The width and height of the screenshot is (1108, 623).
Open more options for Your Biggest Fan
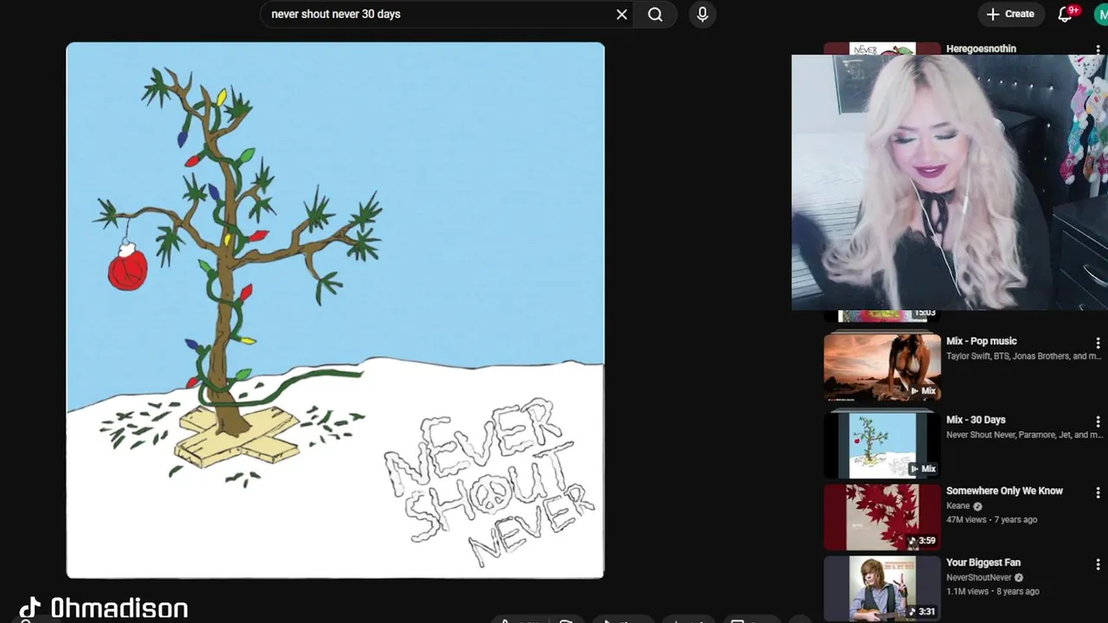(x=1098, y=565)
